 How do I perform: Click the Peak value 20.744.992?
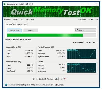tap(29, 56)
